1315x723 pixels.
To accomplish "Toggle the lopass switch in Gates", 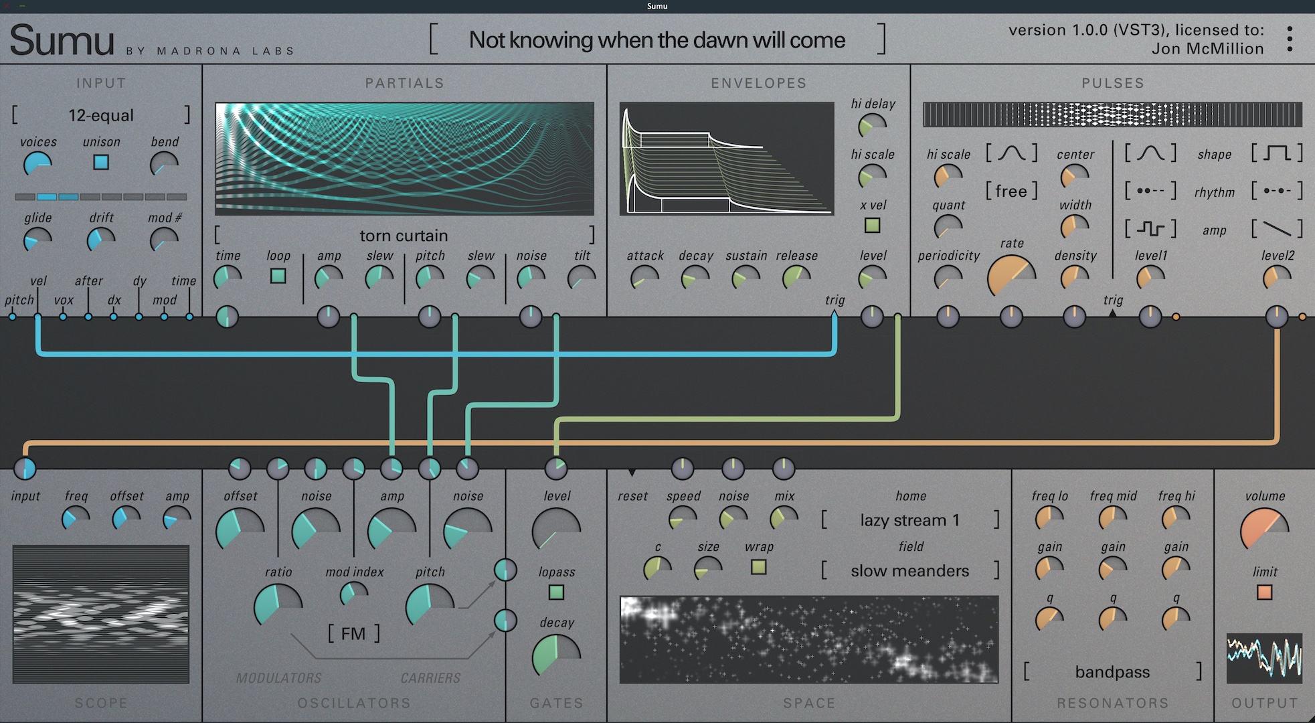I will (556, 592).
